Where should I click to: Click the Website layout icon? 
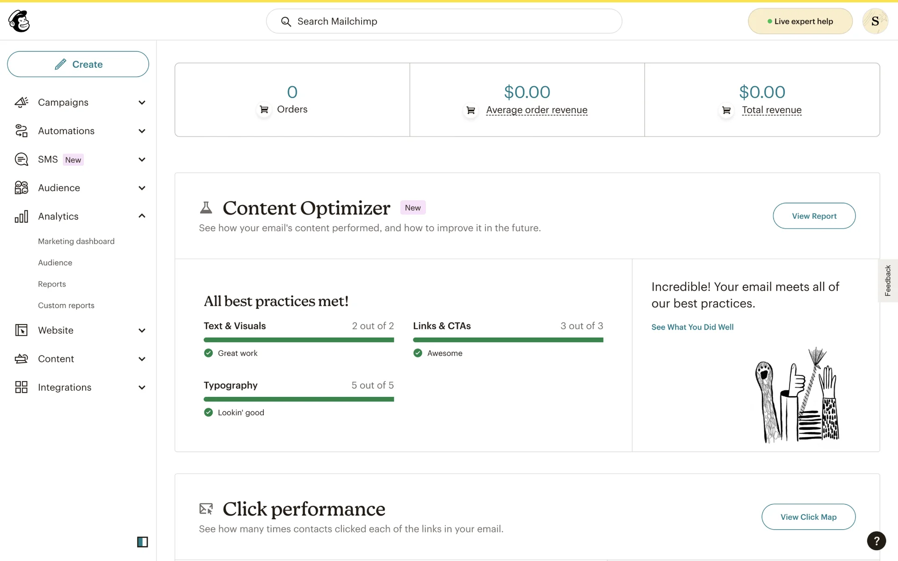click(22, 331)
